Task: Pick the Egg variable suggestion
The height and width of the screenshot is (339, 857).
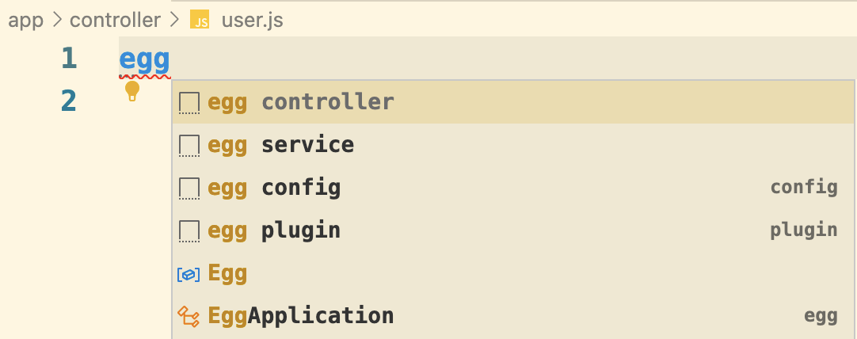Action: click(228, 273)
